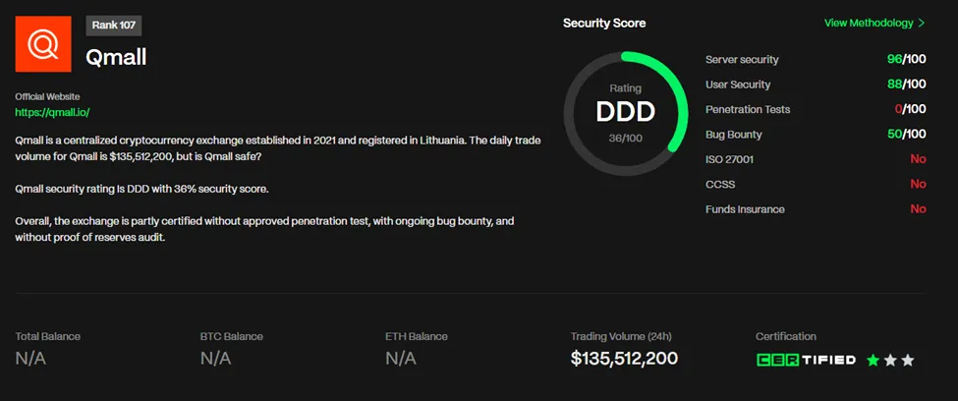Click the Funds Insurance No status
Viewport: 958px width, 401px height.
pos(918,208)
